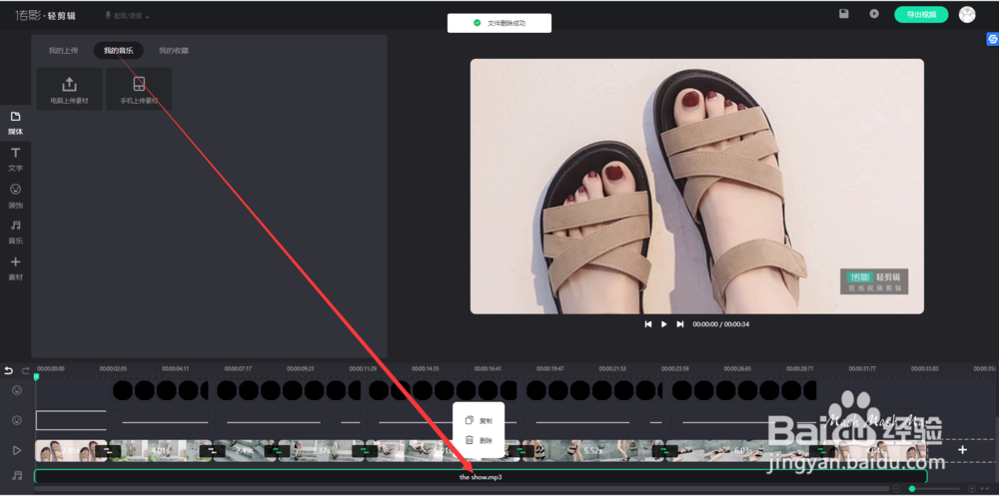Click the audio track music note icon
999x496 pixels.
coord(17,476)
